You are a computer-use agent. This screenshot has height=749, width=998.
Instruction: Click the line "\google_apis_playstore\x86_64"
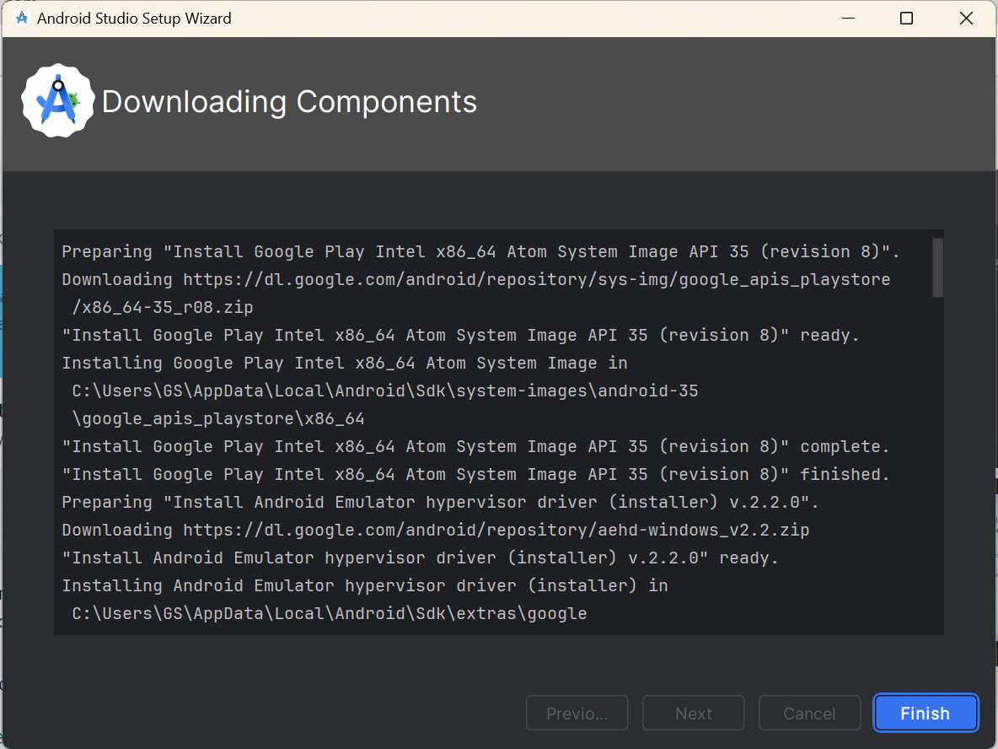pos(217,418)
